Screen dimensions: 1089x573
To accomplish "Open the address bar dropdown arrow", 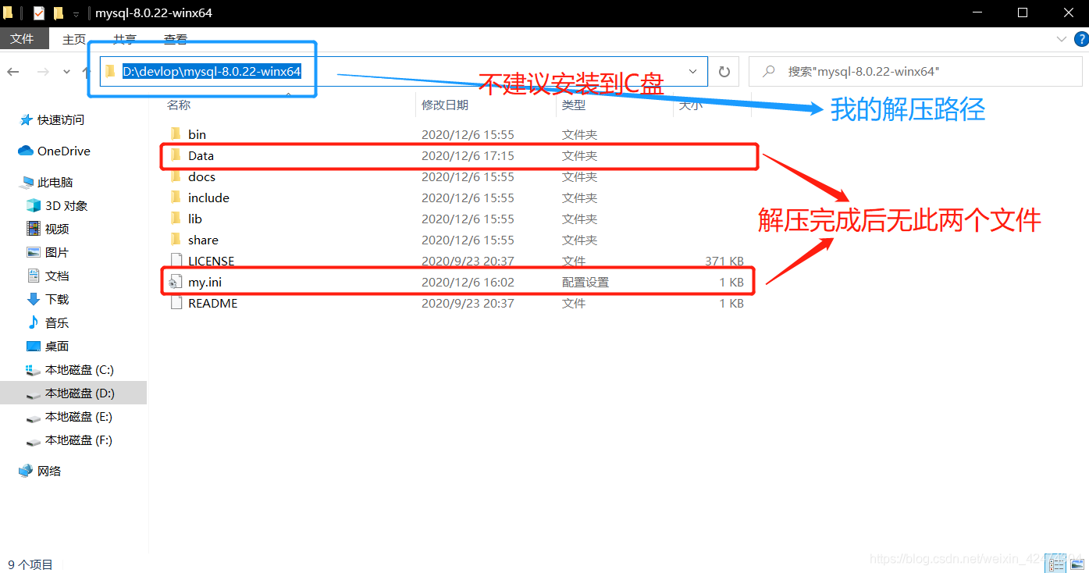I will 693,71.
